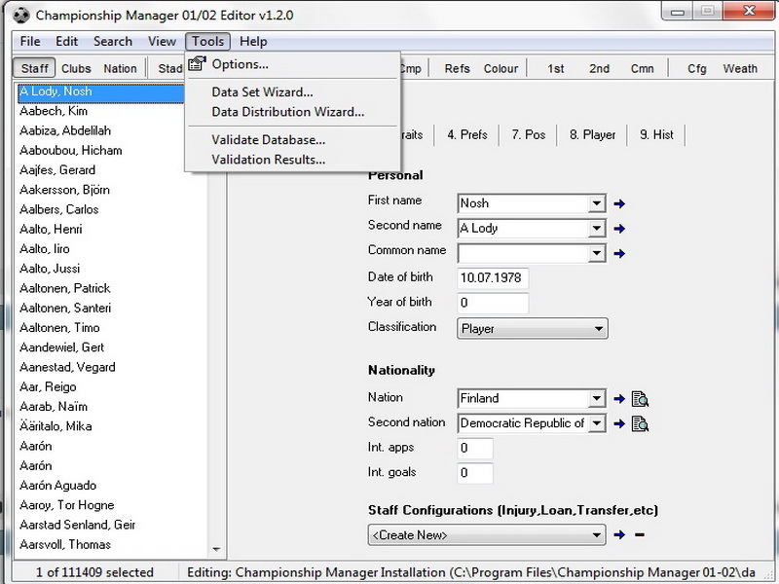Open the File menu
This screenshot has height=584, width=779.
(x=30, y=41)
